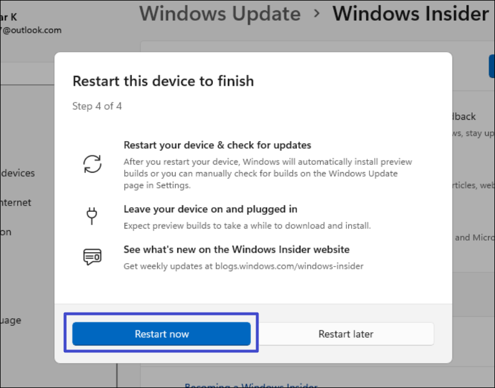Click the 'Restart this device to finish' title
This screenshot has height=388, width=495.
coord(163,81)
